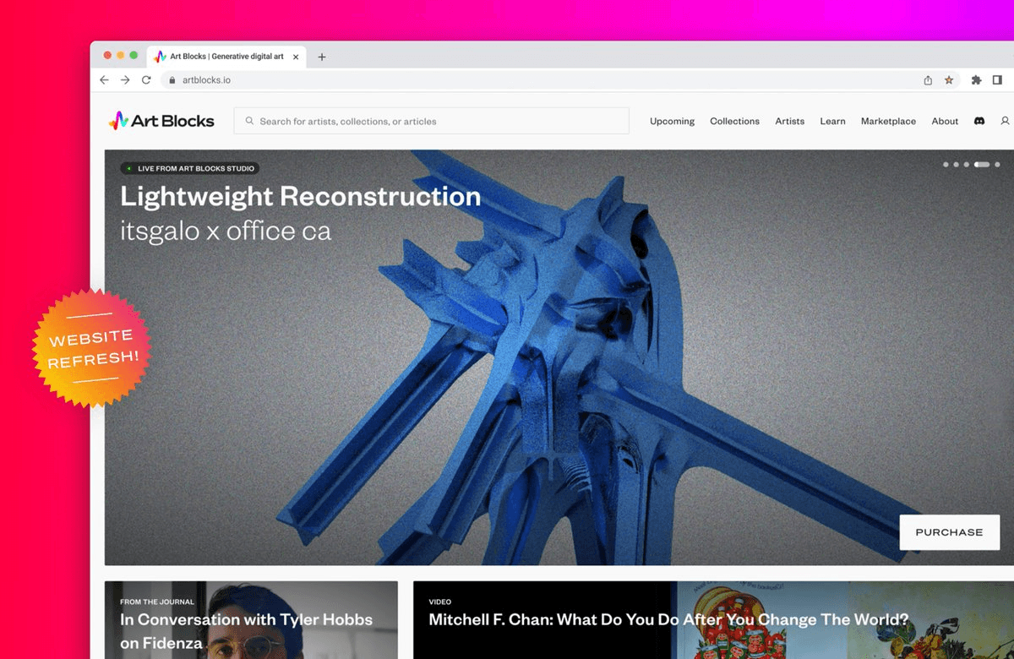Close the Art Blocks browser tab

point(296,57)
